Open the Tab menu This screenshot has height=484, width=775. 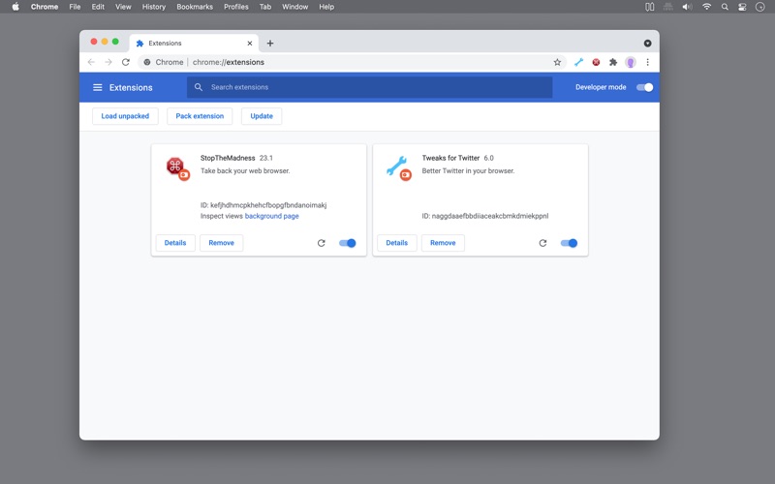tap(265, 7)
